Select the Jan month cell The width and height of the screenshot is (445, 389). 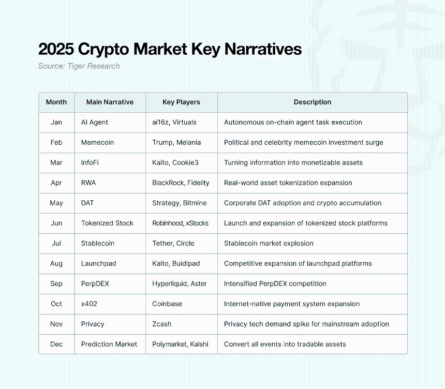click(x=56, y=122)
